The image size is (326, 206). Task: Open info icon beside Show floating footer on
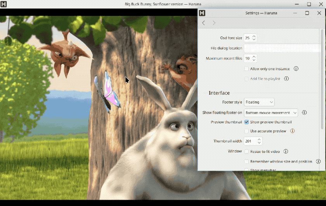304,113
